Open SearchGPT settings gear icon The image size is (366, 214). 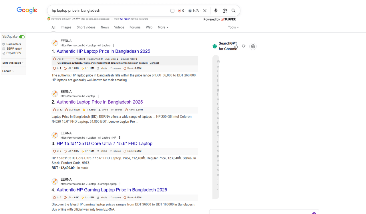pyautogui.click(x=253, y=46)
